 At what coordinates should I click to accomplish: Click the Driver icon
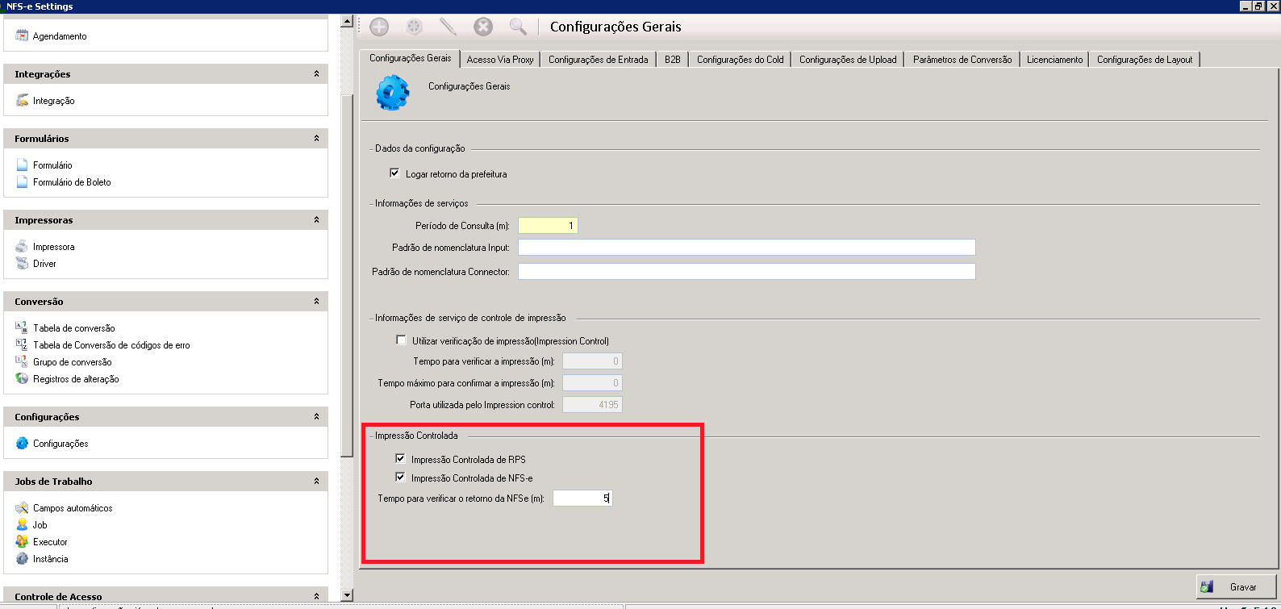22,263
